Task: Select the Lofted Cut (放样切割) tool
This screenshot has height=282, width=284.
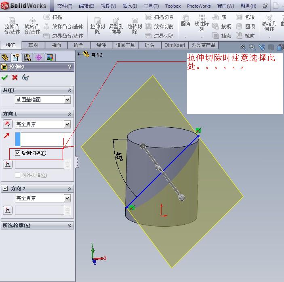Action: [160, 27]
